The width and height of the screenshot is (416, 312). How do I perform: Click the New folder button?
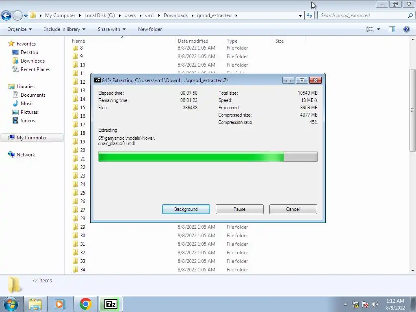pyautogui.click(x=149, y=29)
